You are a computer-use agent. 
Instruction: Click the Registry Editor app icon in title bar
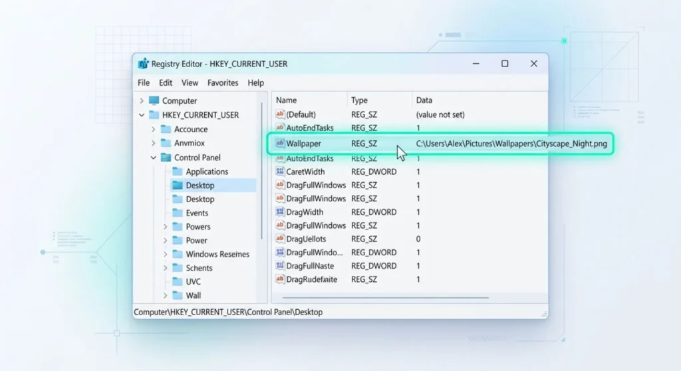tap(143, 64)
